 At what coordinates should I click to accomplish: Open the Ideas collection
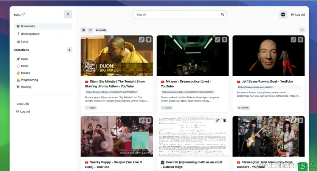(22, 59)
